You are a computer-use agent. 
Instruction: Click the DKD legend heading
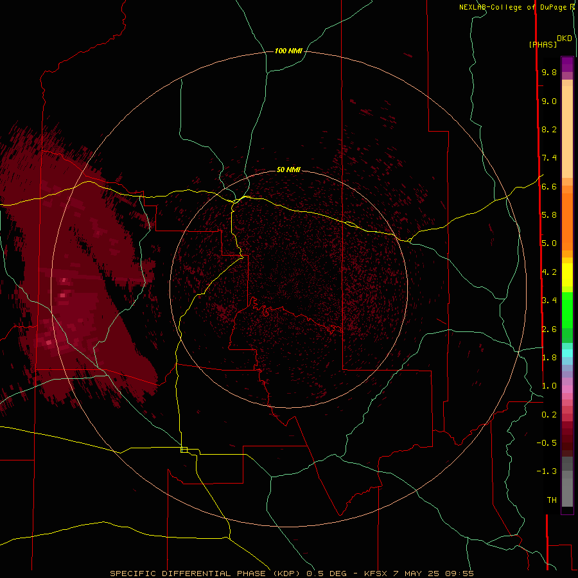[565, 39]
